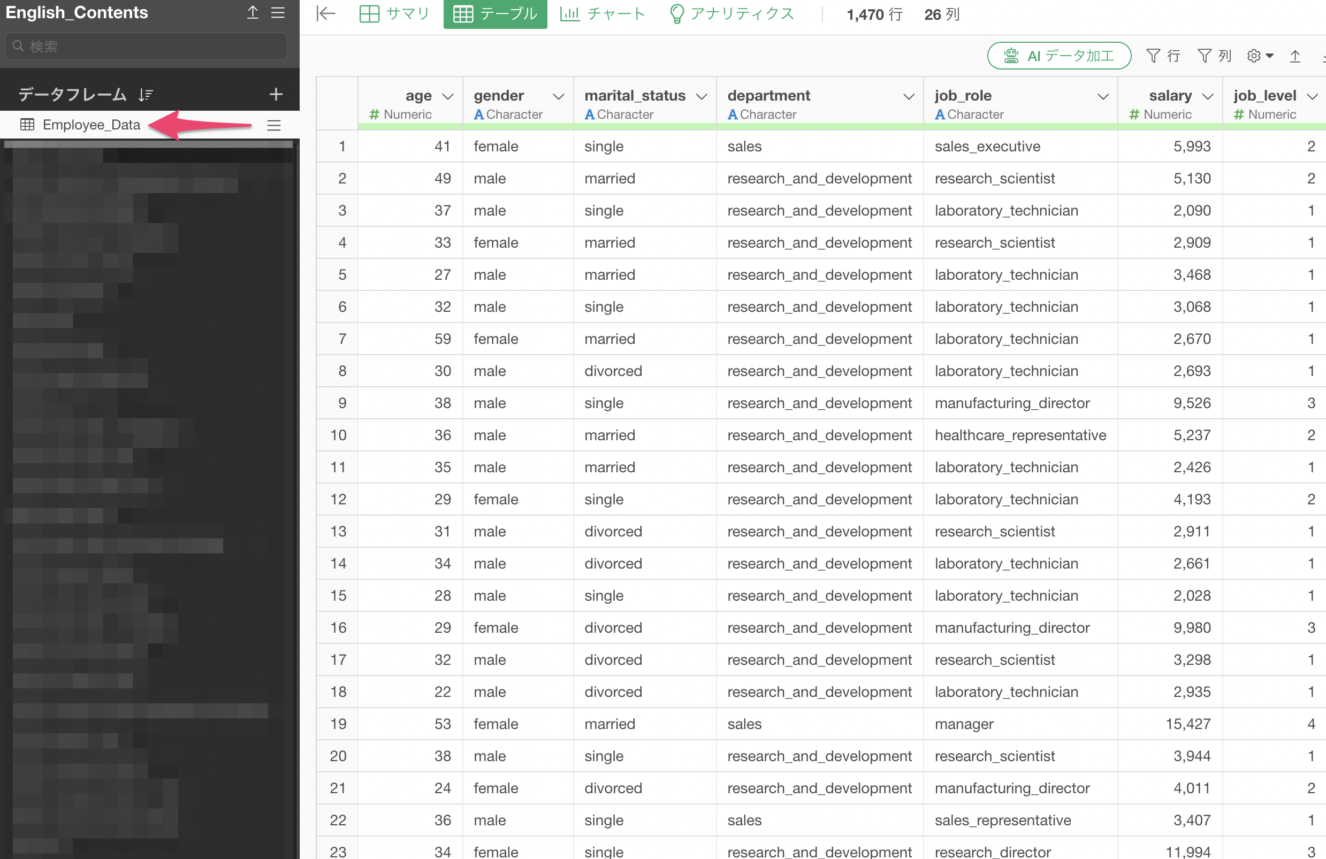Click the table export upload icon
The width and height of the screenshot is (1326, 859).
click(1295, 56)
